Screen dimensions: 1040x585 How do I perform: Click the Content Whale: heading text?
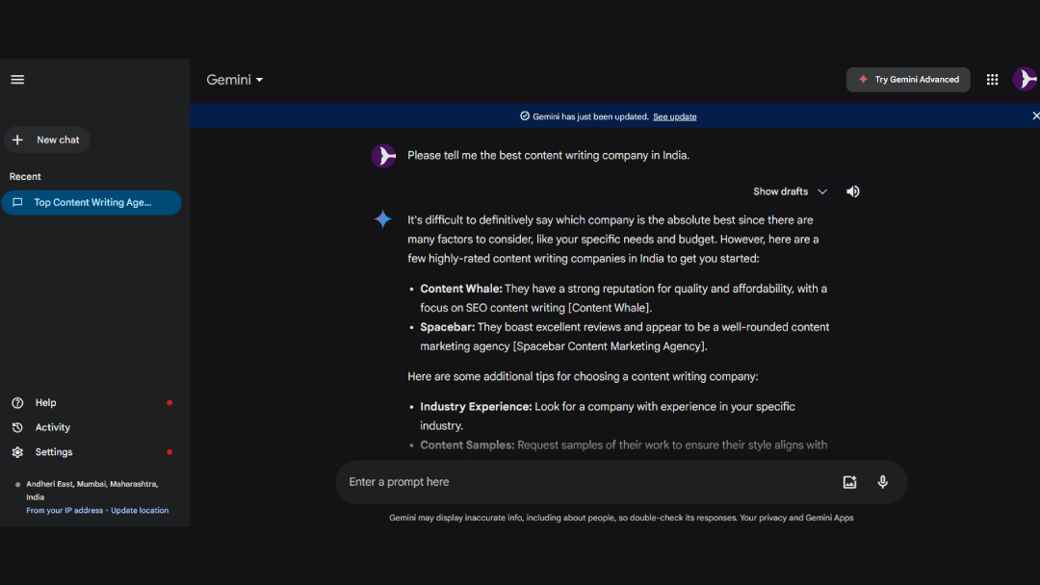tap(461, 289)
